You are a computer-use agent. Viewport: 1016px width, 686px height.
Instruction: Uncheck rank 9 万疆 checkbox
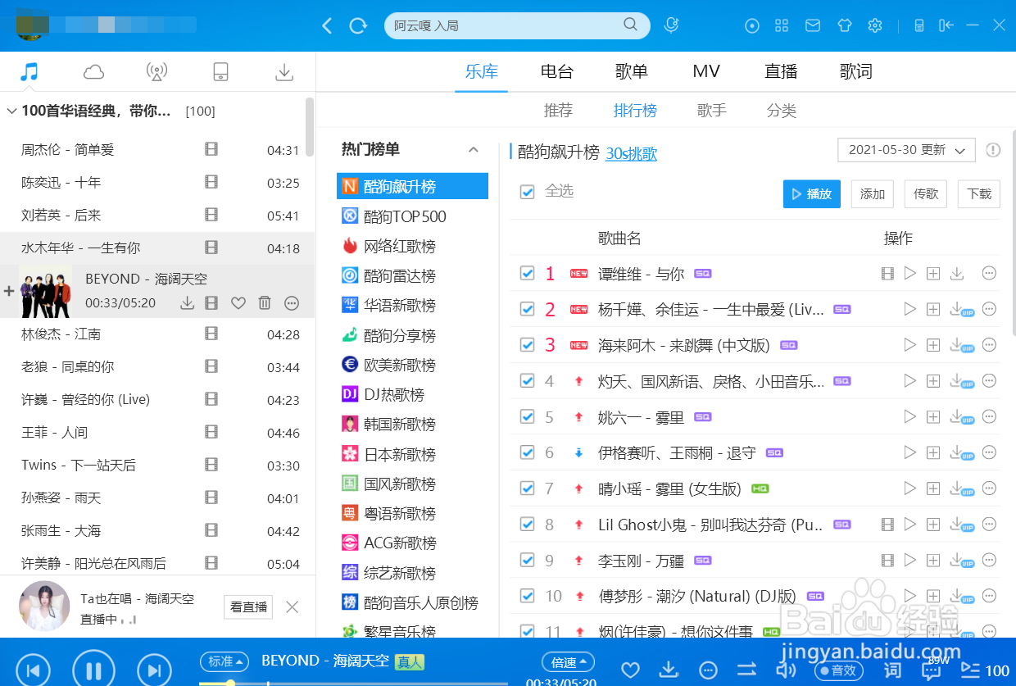click(x=528, y=560)
